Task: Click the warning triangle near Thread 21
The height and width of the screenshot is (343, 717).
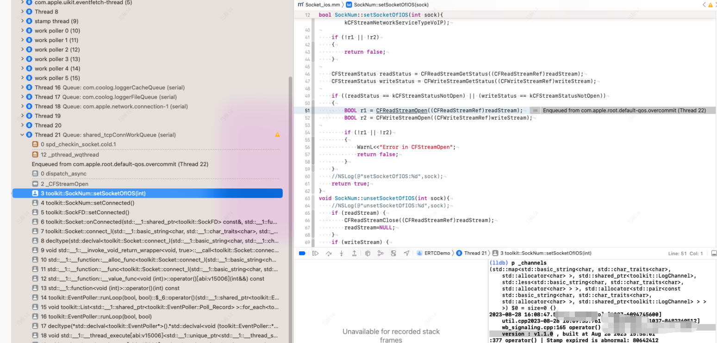Action: pyautogui.click(x=278, y=135)
